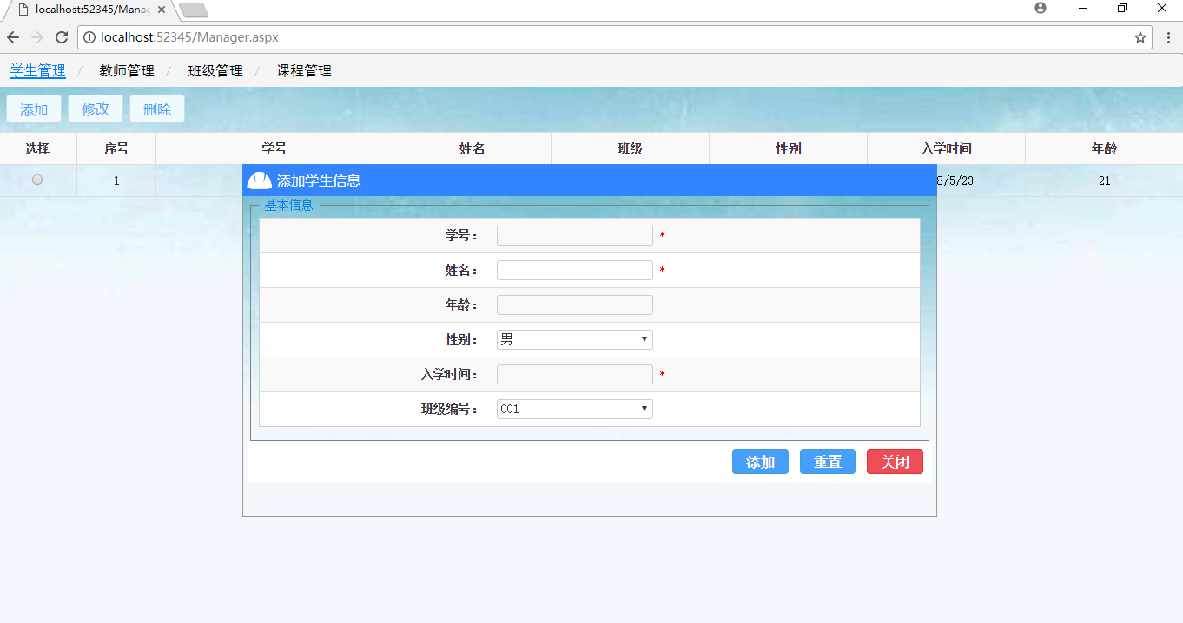Close the localhost browser tab
This screenshot has width=1183, height=623.
162,10
